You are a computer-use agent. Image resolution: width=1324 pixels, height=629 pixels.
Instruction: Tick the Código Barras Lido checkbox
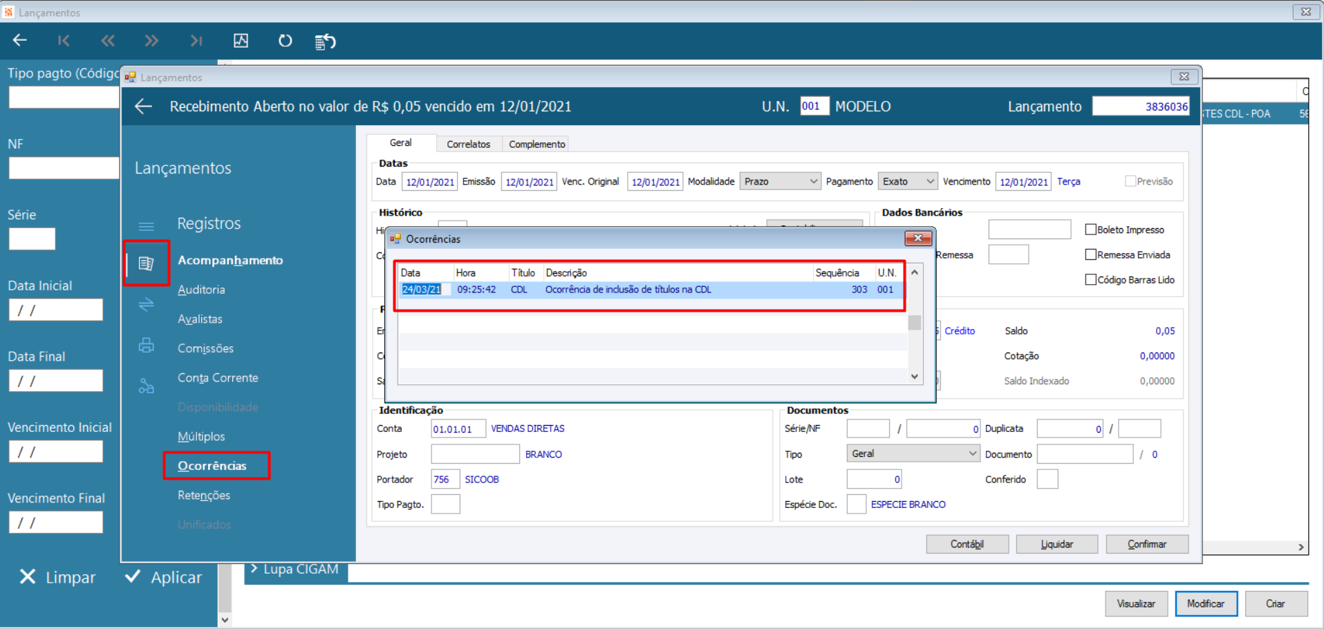click(x=1091, y=279)
